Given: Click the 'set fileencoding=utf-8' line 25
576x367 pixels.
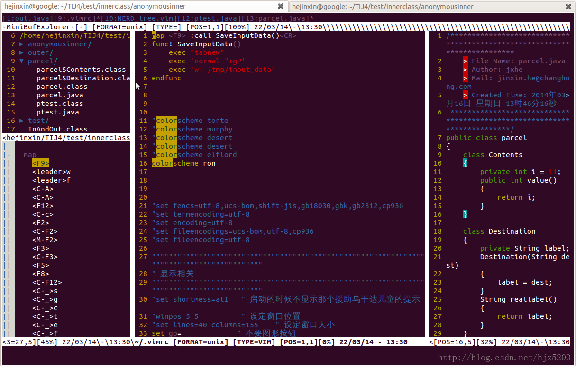Looking at the screenshot, I should click(201, 240).
